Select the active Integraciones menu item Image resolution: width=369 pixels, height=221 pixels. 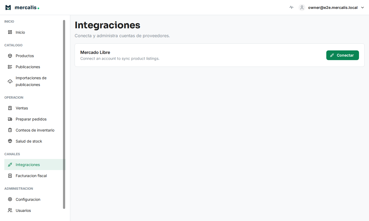(35, 165)
